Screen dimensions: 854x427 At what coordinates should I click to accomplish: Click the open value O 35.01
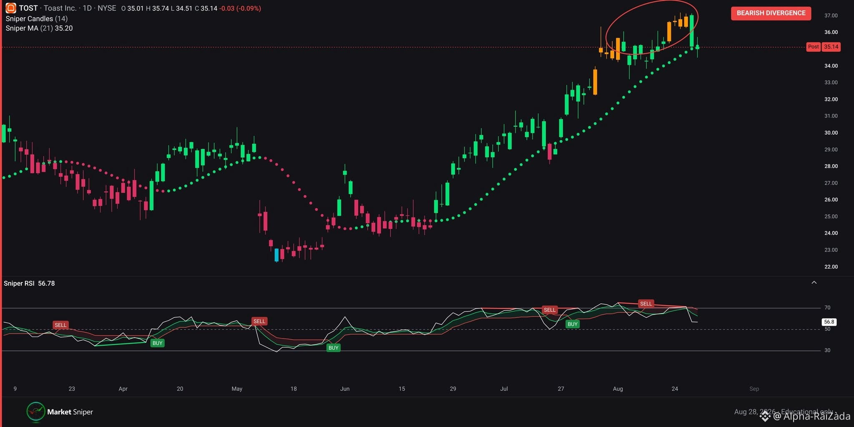click(132, 8)
